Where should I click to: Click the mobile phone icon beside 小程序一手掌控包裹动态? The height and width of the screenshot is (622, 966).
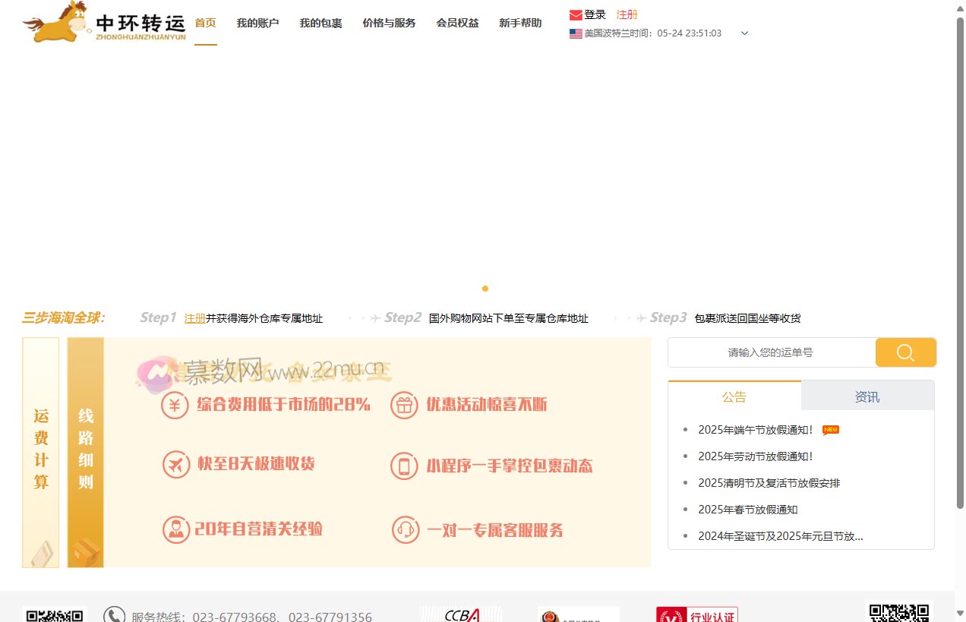pos(405,466)
